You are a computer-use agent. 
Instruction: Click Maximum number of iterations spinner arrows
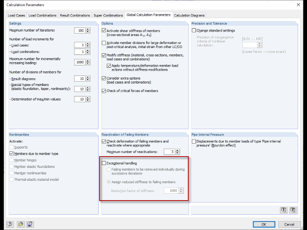(88, 31)
